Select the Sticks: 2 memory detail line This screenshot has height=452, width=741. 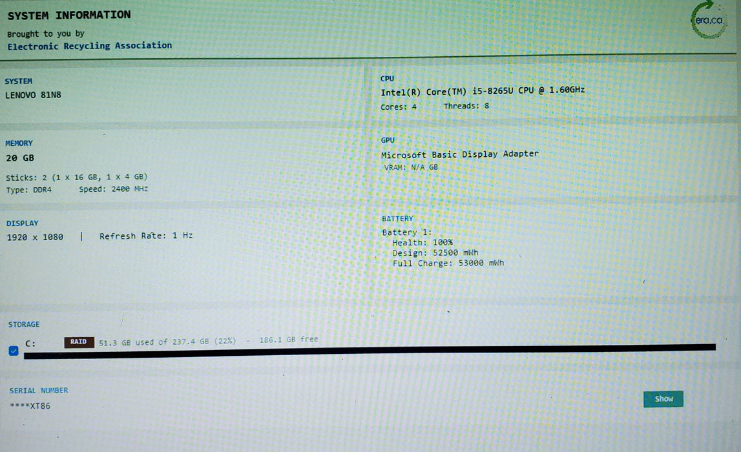[77, 177]
